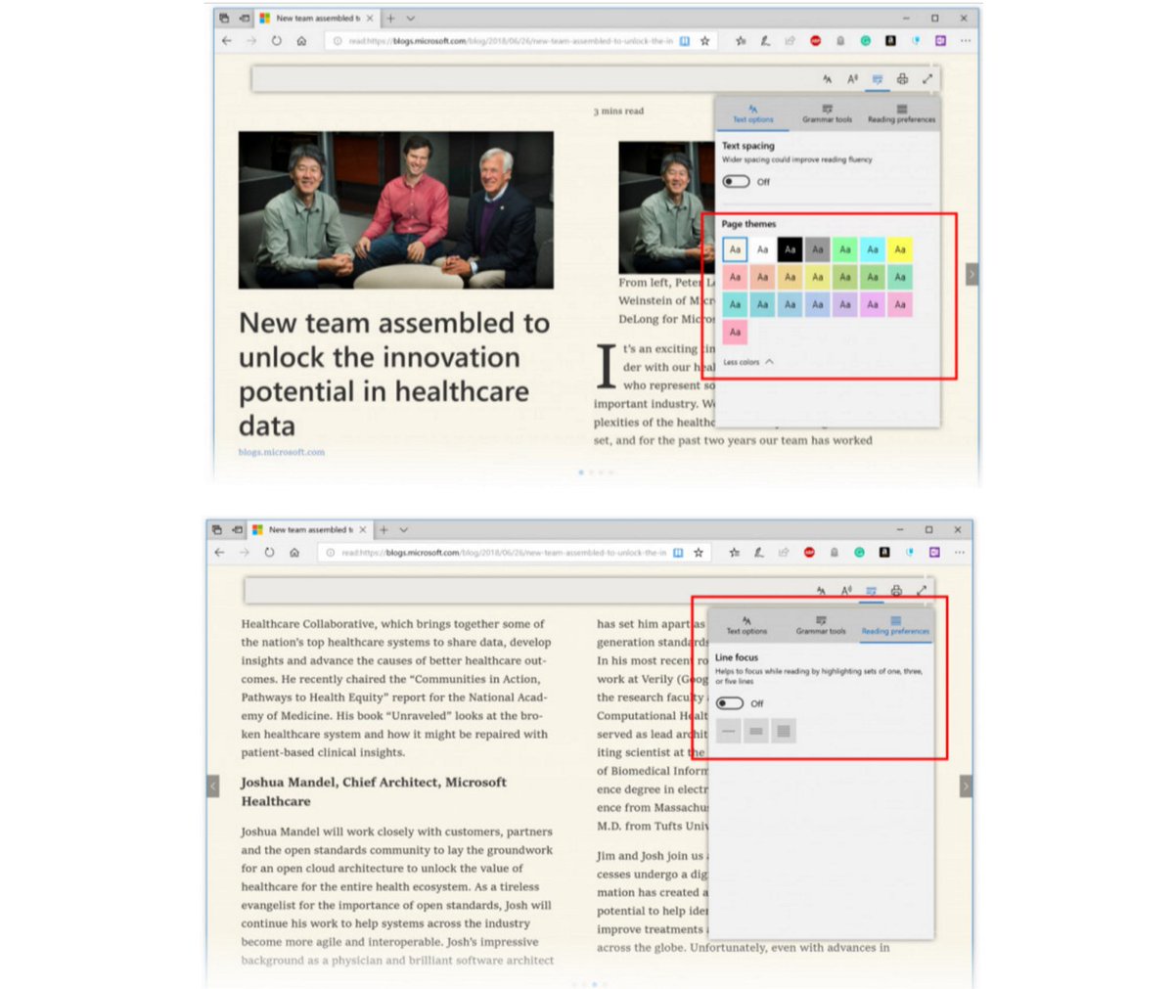
Task: Toggle the Line focus switch
Action: pyautogui.click(x=729, y=703)
